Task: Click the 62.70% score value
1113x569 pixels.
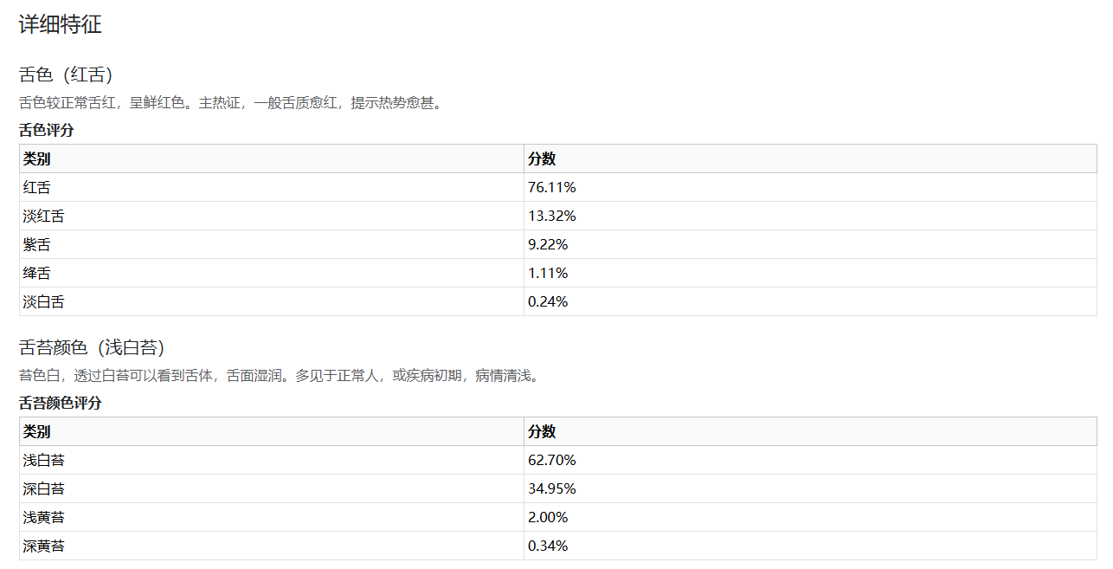Action: (552, 460)
